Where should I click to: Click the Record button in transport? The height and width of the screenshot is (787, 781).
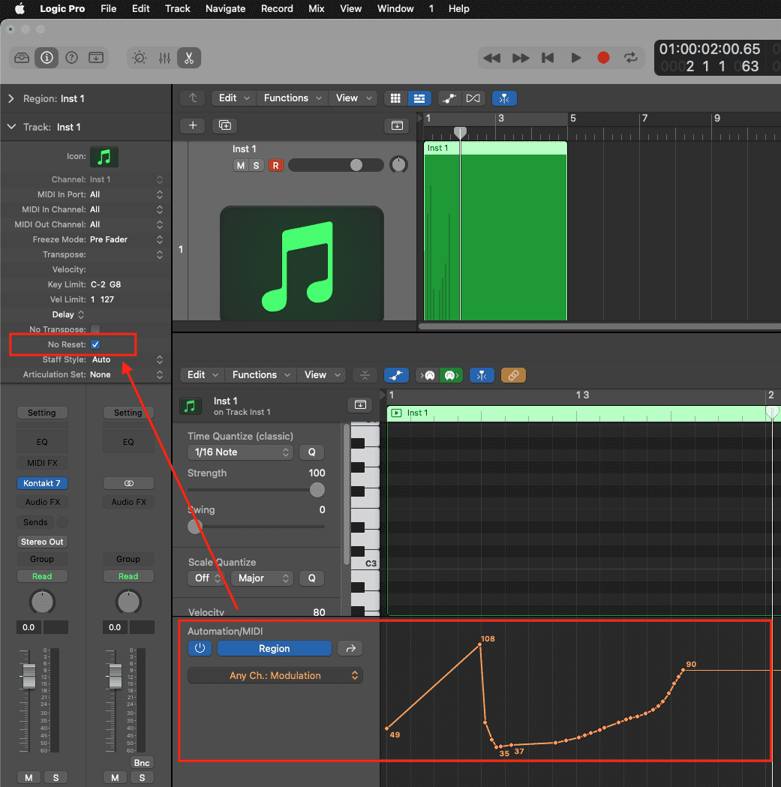pos(603,58)
